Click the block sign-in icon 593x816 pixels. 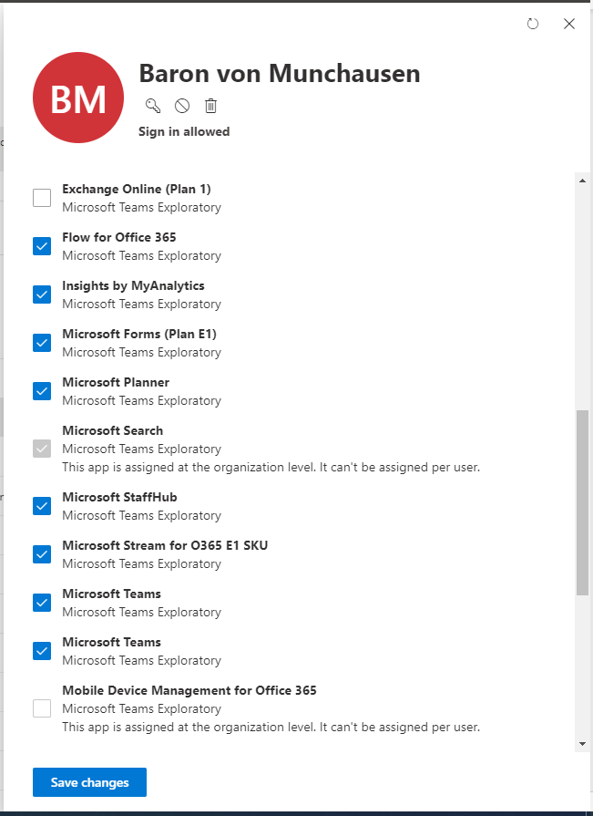pos(182,106)
